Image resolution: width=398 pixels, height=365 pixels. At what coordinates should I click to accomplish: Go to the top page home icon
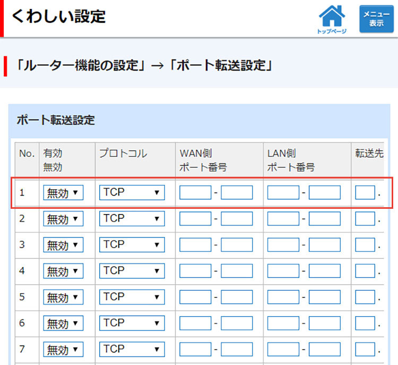pos(332,19)
